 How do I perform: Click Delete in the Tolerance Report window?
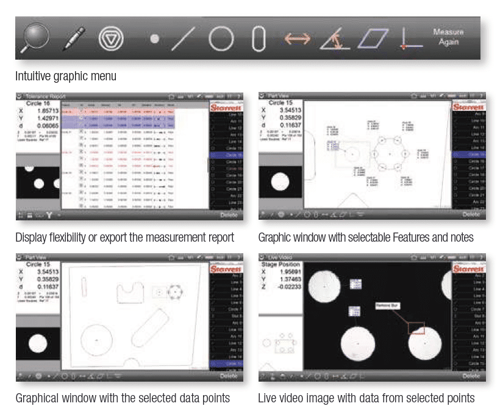click(x=229, y=215)
